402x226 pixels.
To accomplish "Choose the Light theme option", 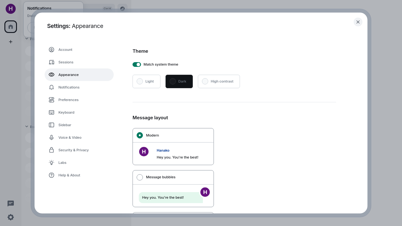I will [146, 81].
